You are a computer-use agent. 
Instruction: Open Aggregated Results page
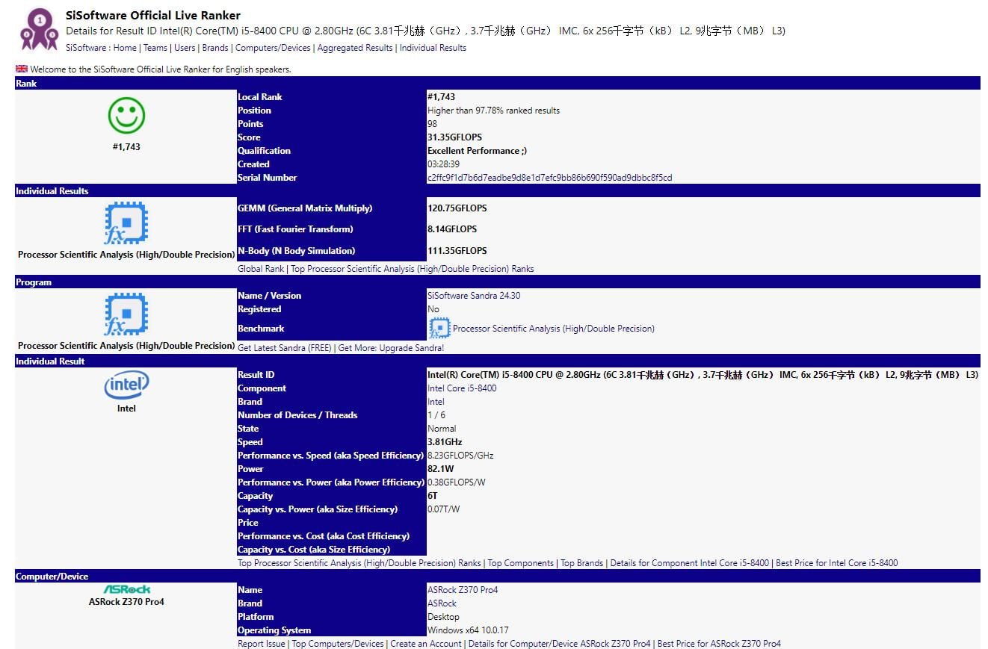tap(355, 48)
